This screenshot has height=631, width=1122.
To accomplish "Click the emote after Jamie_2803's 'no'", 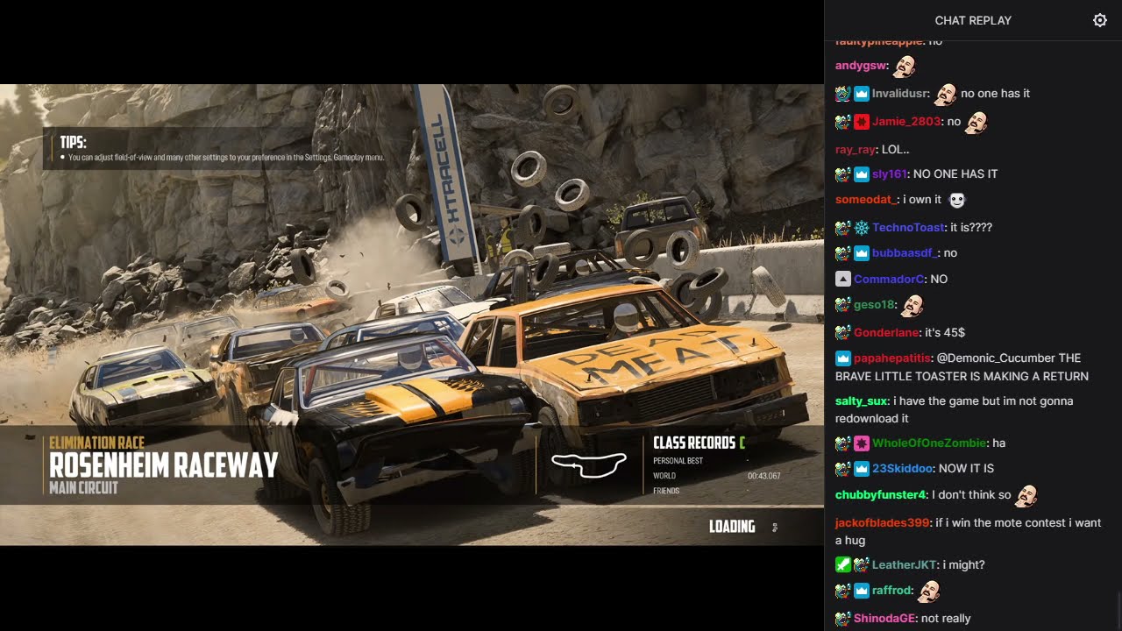I will click(x=976, y=122).
